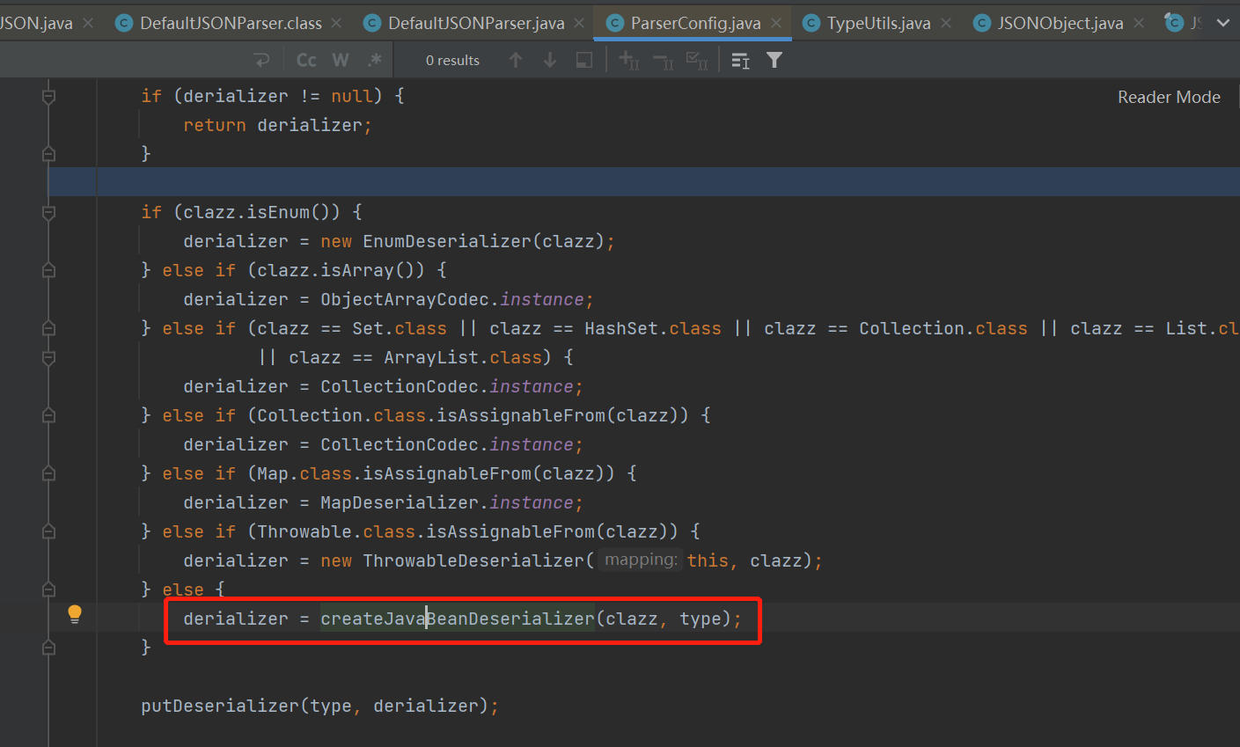
Task: Collapse the if (derializer != null) block
Action: [x=49, y=96]
